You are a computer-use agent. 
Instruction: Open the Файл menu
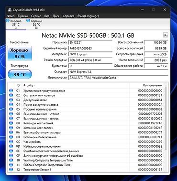click(x=11, y=16)
